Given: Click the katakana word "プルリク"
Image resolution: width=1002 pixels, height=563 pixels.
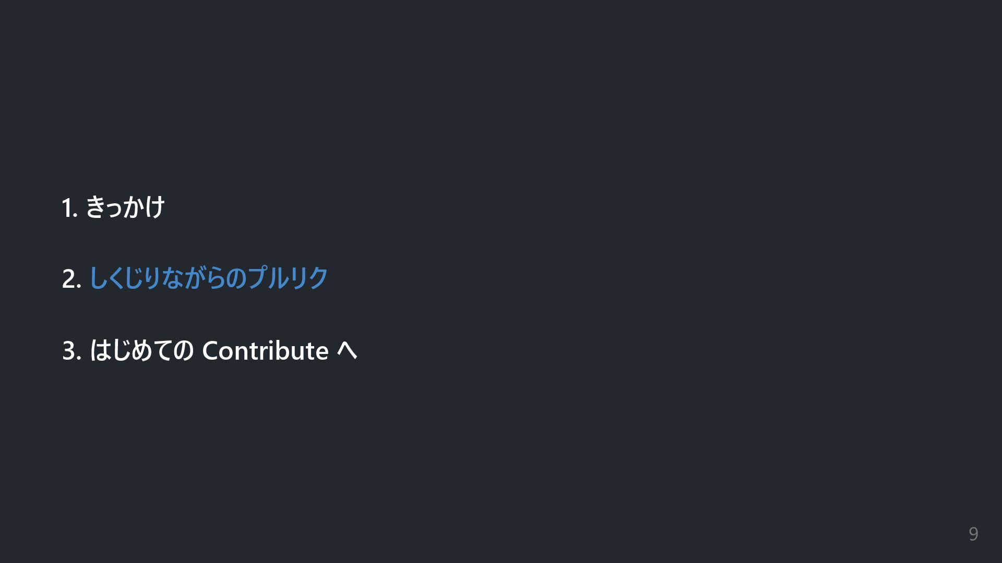Looking at the screenshot, I should point(288,278).
